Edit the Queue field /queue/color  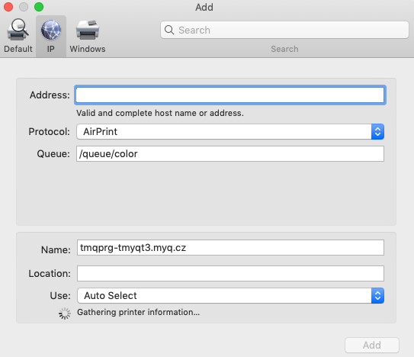point(230,154)
